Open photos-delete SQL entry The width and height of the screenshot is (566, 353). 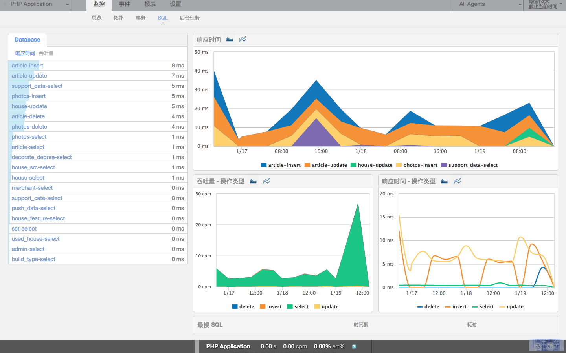pyautogui.click(x=98, y=127)
